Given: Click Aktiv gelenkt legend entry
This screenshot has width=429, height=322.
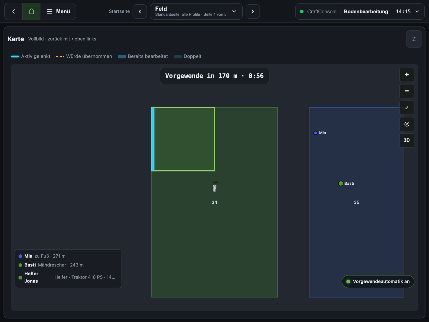Looking at the screenshot, I should click(x=31, y=56).
